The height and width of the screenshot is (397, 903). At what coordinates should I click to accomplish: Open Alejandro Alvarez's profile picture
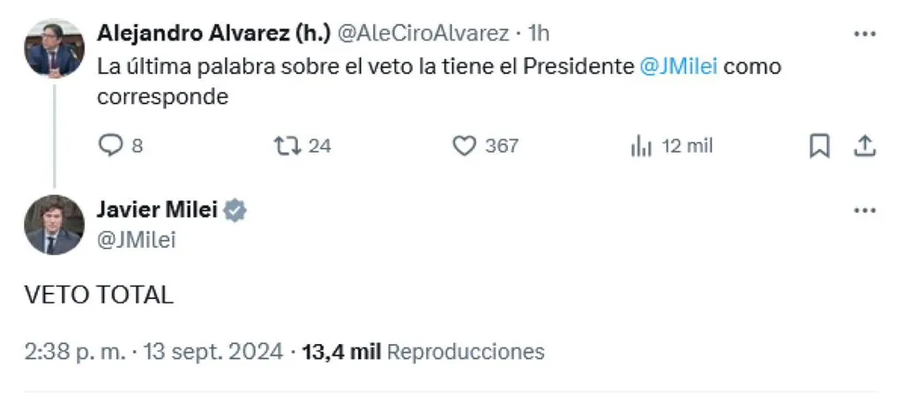click(x=54, y=48)
